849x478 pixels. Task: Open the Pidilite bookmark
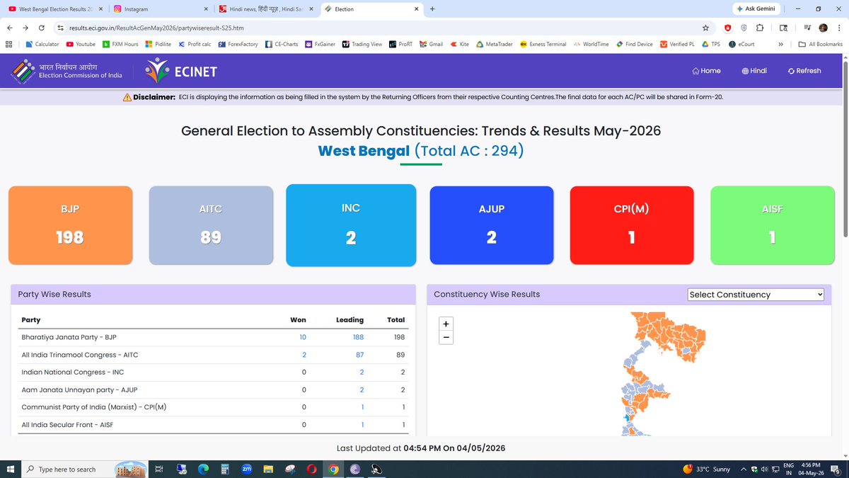158,44
